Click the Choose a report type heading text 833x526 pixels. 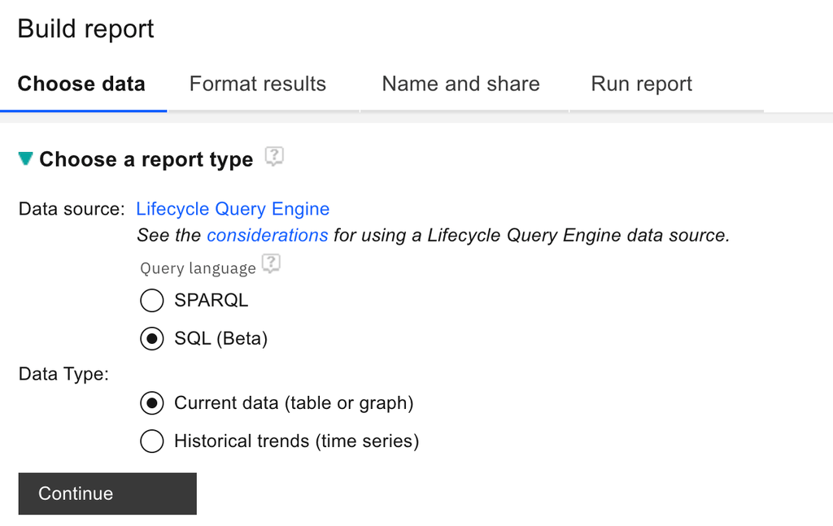click(146, 159)
